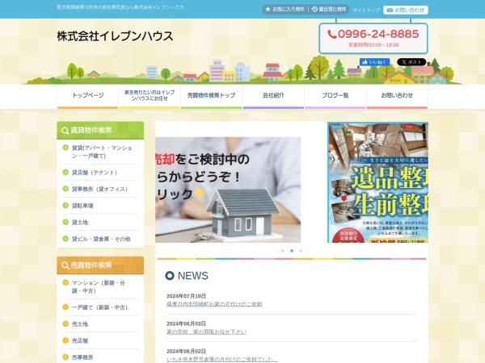Open the 貸ビル・貸倉庫・その他 link

coord(101,239)
